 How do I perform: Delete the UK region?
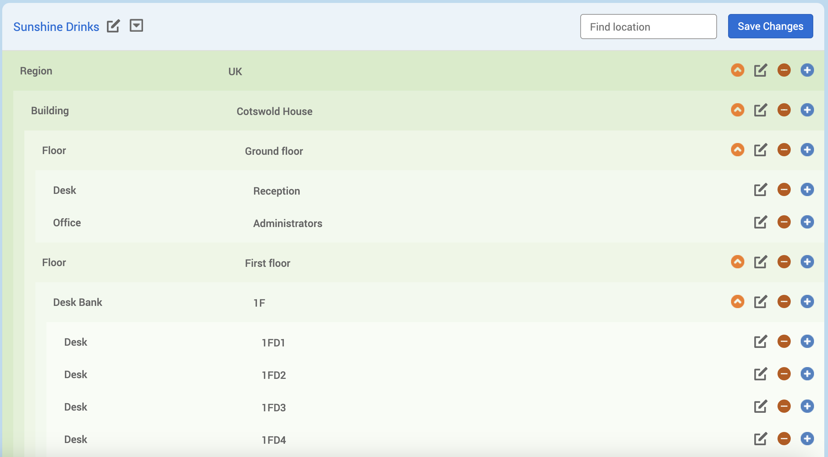784,70
